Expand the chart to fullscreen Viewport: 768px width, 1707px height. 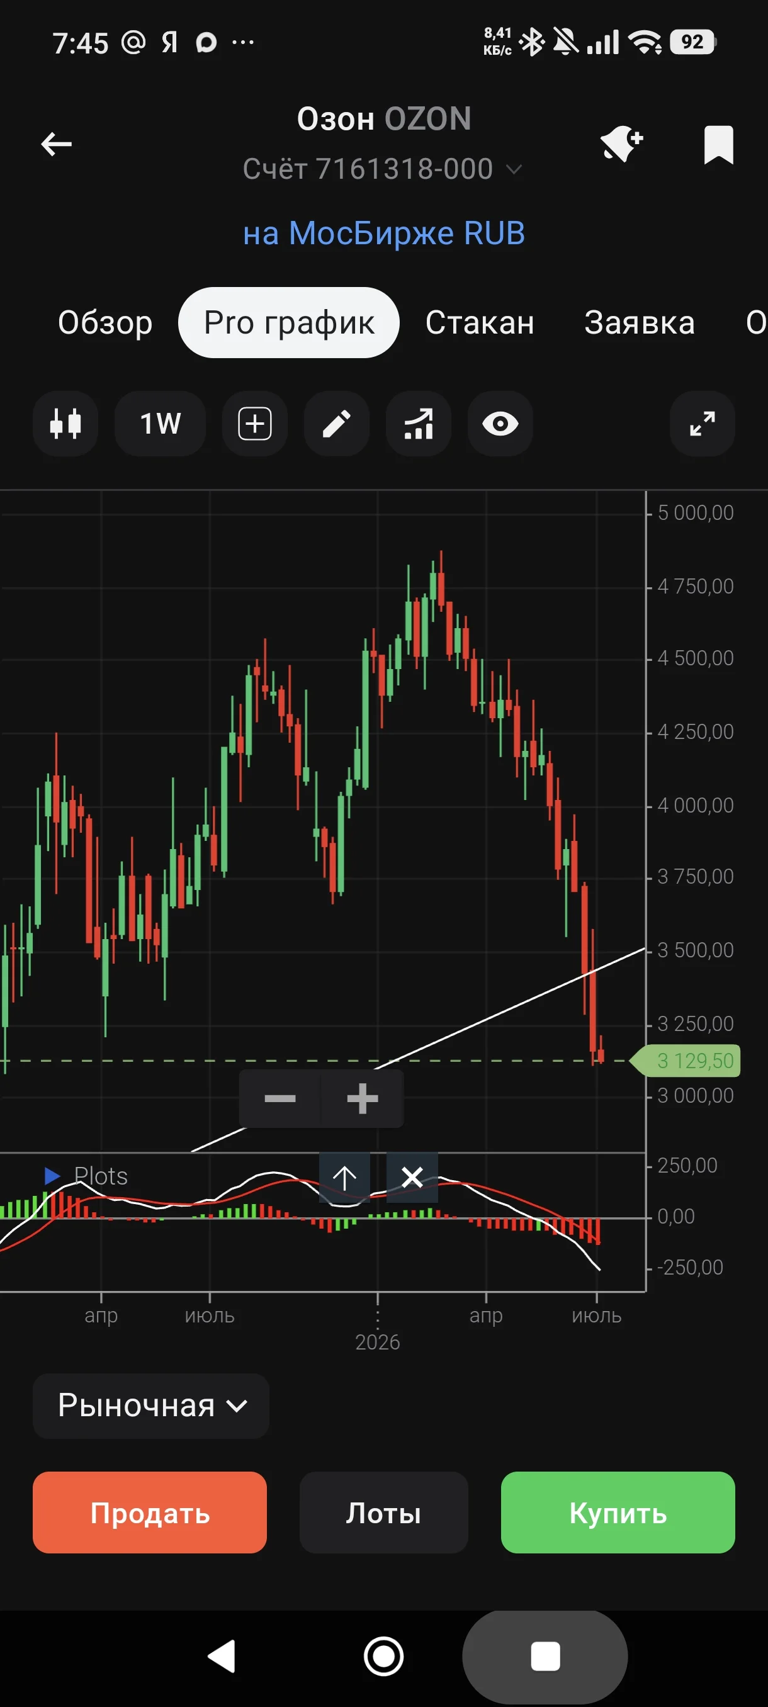tap(703, 424)
